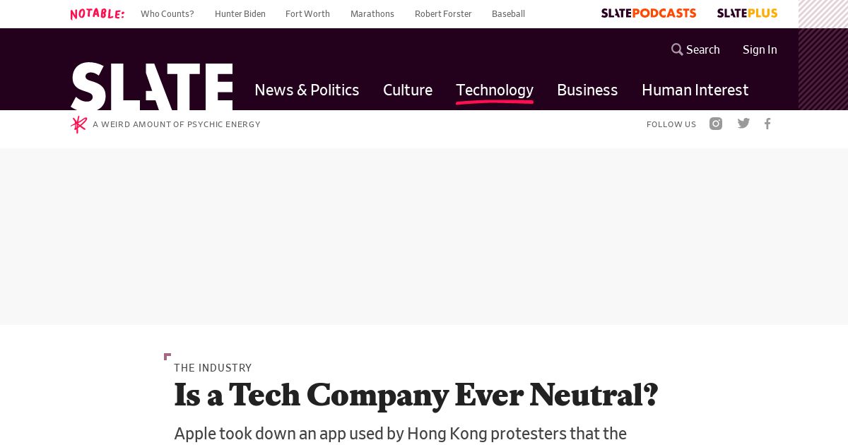The image size is (848, 445).
Task: Open the Hunter Biden topic link
Action: pos(240,14)
